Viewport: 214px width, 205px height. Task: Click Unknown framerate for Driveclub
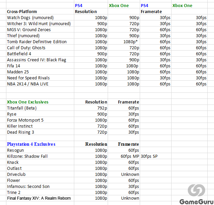click(124, 174)
